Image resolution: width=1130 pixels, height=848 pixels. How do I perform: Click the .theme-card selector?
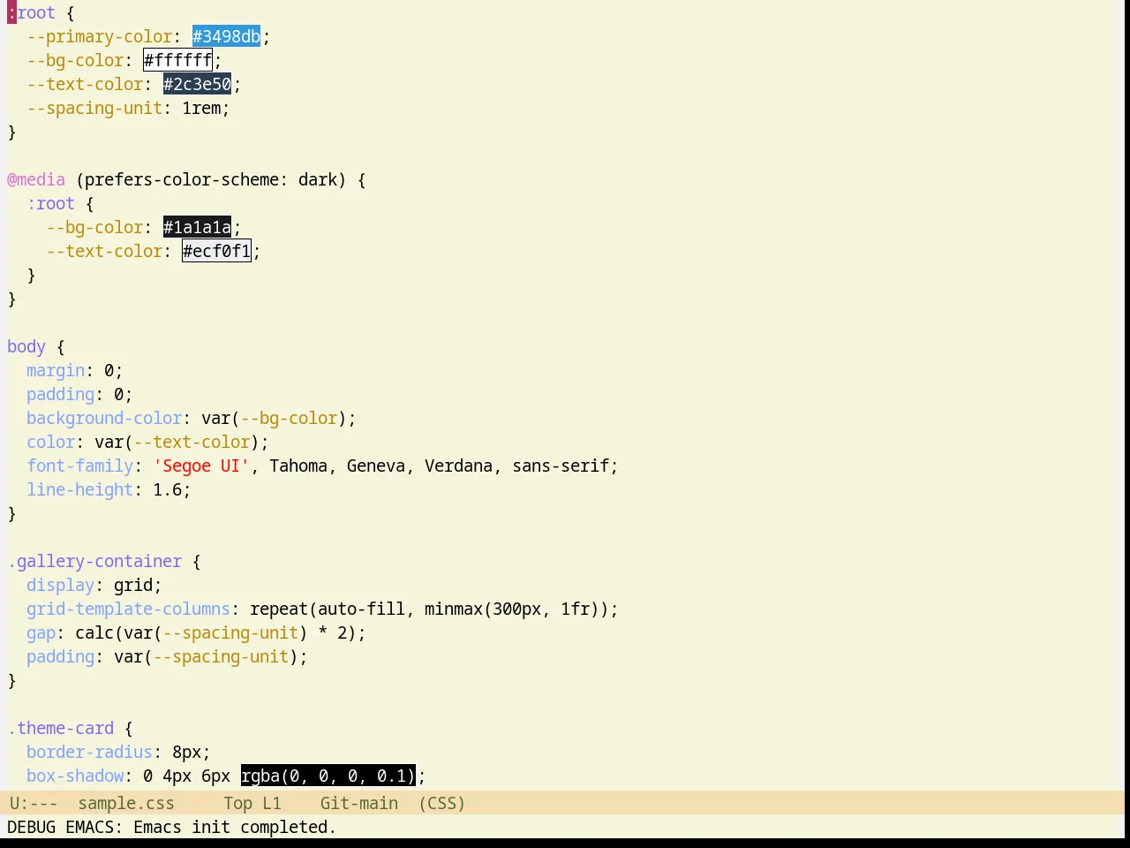(61, 728)
